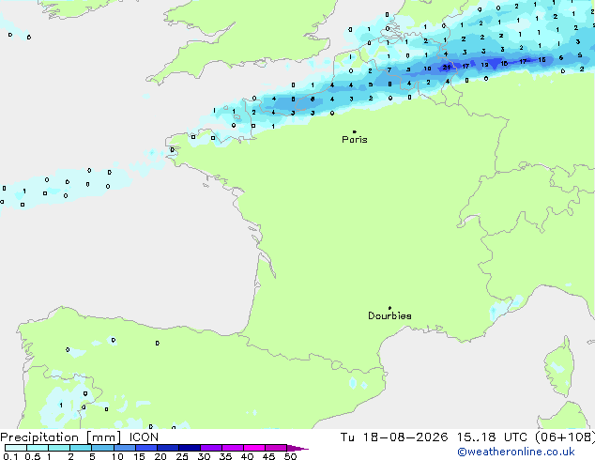Select the 5–10 mm legend swatch
This screenshot has height=460, width=595.
[102, 448]
